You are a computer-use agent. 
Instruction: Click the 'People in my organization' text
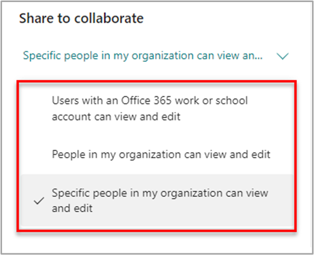coord(108,153)
